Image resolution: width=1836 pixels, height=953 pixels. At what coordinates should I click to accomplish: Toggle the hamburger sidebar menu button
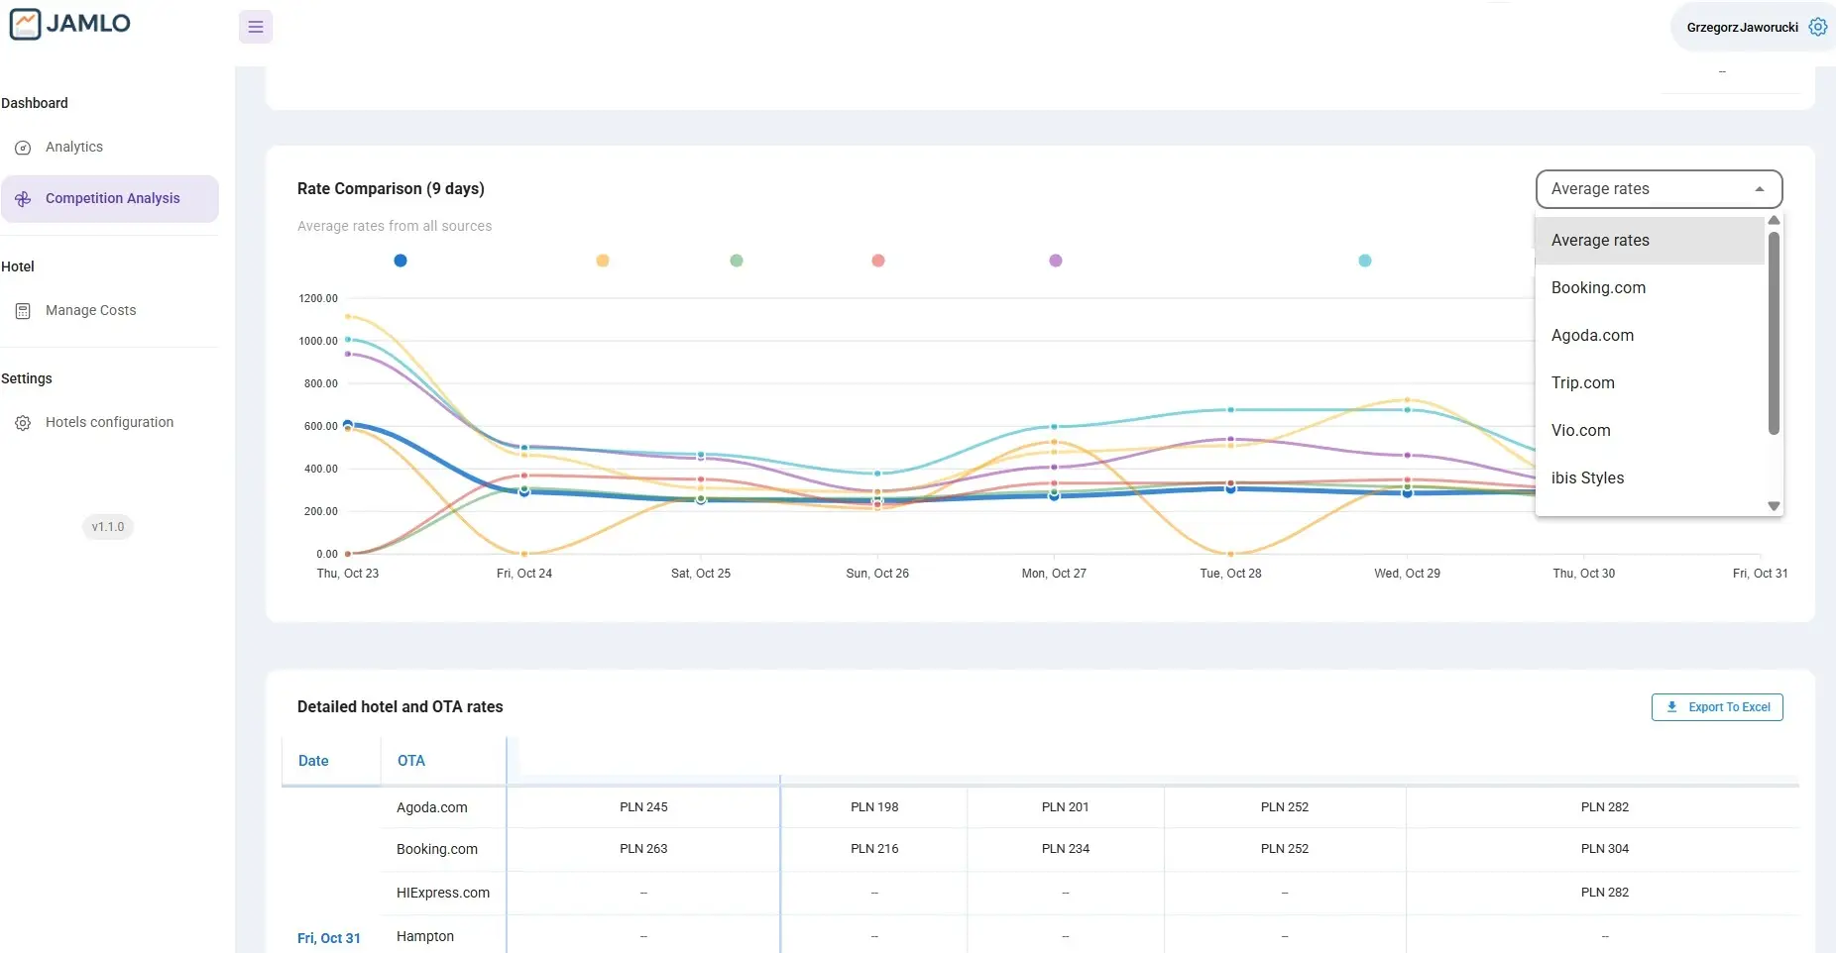[x=256, y=27]
